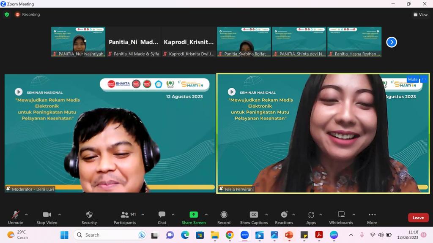Open the Apps panel
The width and height of the screenshot is (433, 243).
tap(311, 217)
